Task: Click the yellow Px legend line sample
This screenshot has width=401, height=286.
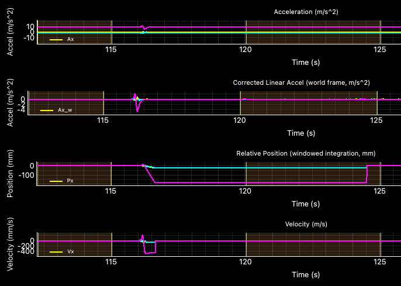Action: (56, 181)
